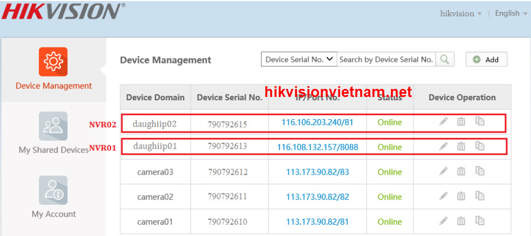Click the Device Management page heading
The image size is (531, 236).
(x=165, y=60)
